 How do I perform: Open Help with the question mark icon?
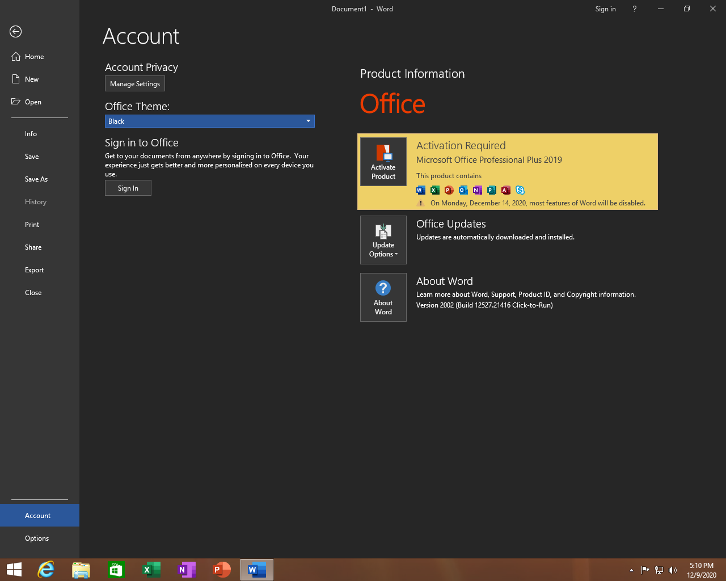(635, 9)
